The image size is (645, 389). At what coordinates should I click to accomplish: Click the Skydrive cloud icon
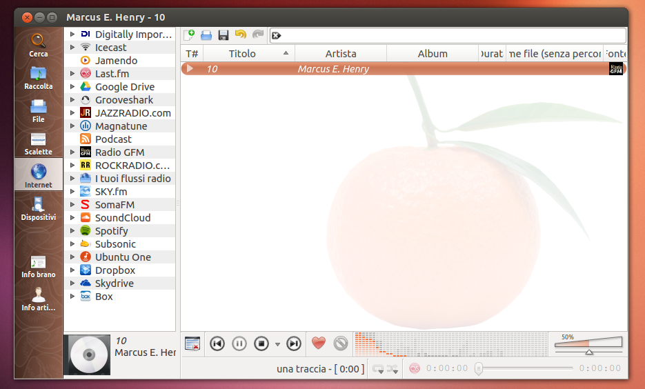coord(85,283)
